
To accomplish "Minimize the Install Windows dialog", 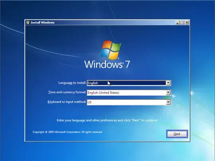I will click(x=178, y=22).
